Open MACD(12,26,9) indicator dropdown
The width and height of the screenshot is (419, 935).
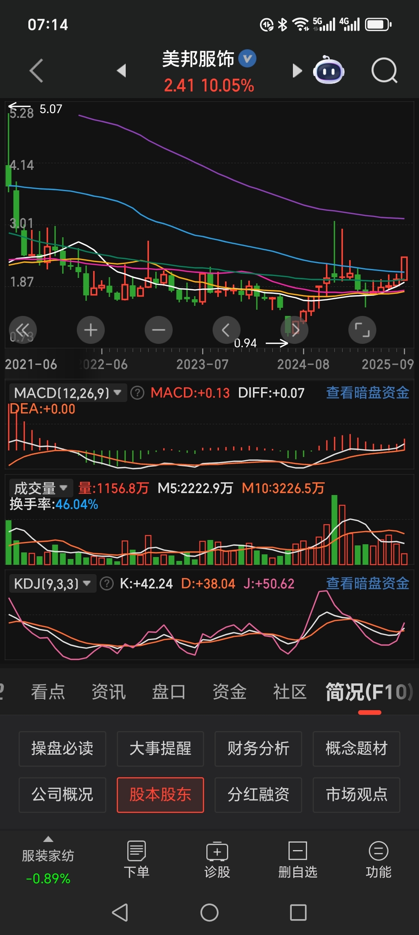point(68,393)
